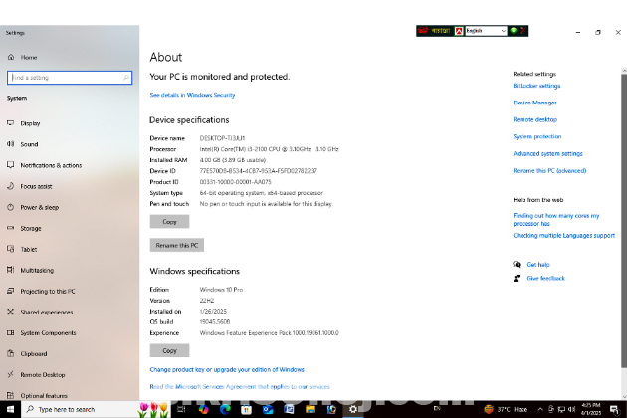Open Checking multiple Languages support link
This screenshot has height=418, width=627.
564,236
